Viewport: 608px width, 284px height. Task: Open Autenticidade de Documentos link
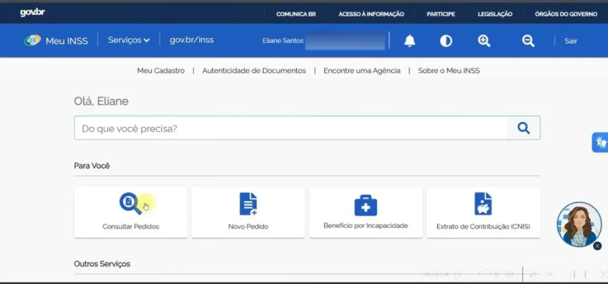[254, 71]
